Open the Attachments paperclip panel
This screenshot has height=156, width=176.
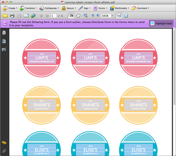(x=4, y=151)
